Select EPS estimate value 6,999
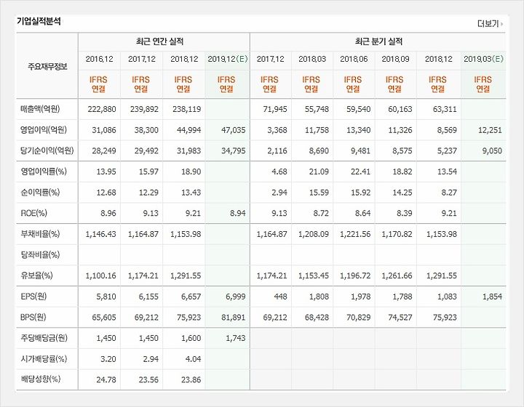 point(236,297)
